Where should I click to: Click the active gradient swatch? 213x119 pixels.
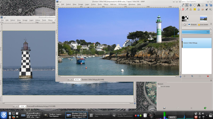(185, 21)
